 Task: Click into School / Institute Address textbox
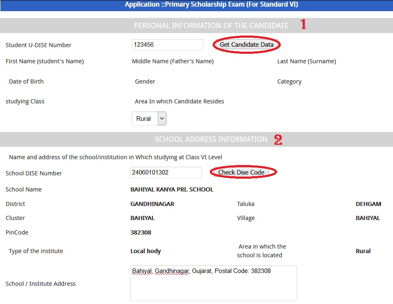coord(213,283)
